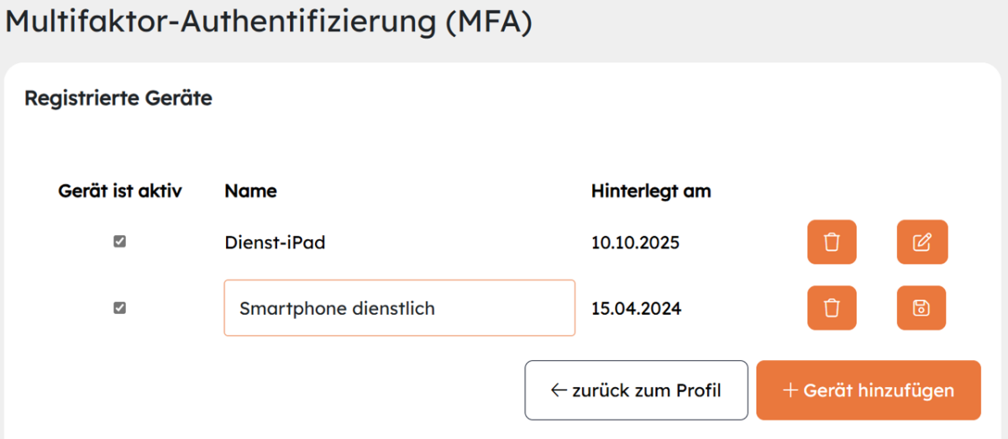Screen dimensions: 1008x439
Task: Edit the Dienst-iPad name with pencil icon
Action: tap(921, 243)
